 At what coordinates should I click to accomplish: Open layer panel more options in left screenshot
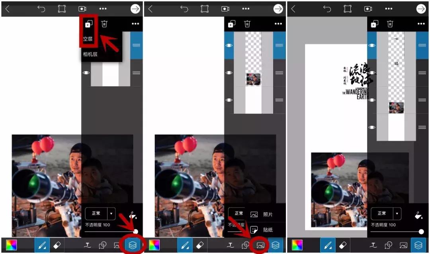[135, 24]
